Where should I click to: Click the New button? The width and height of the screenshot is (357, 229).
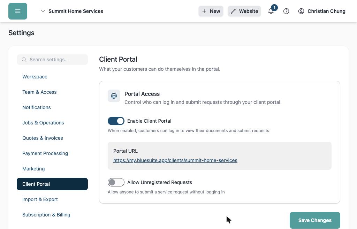(211, 11)
